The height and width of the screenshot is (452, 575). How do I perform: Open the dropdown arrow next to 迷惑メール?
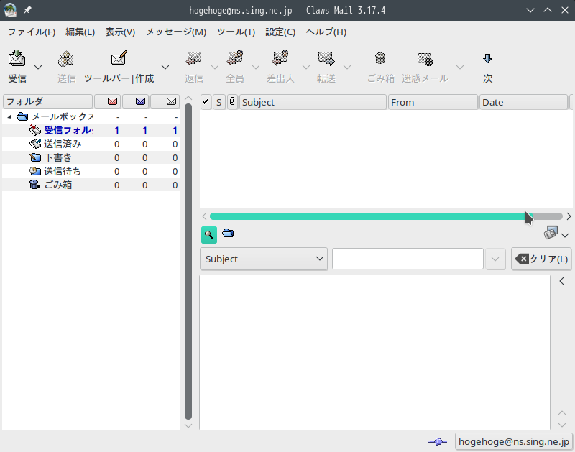[x=460, y=67]
